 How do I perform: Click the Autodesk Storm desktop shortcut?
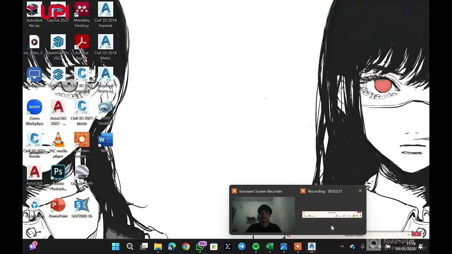point(105,80)
